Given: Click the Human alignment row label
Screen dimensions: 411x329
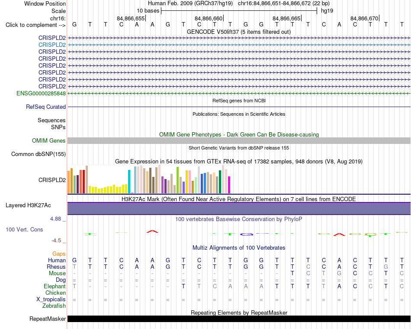Looking at the screenshot, I should point(57,260).
